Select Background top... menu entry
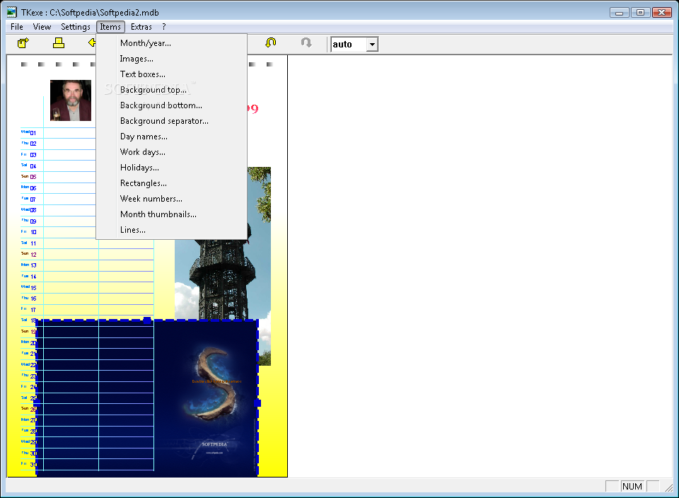679x498 pixels. 171,90
